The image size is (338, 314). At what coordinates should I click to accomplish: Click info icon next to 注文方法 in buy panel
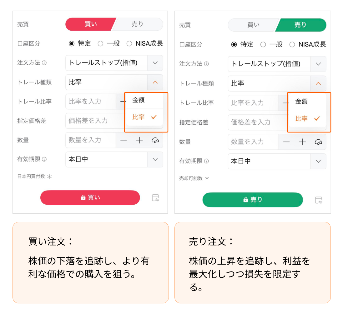44,63
